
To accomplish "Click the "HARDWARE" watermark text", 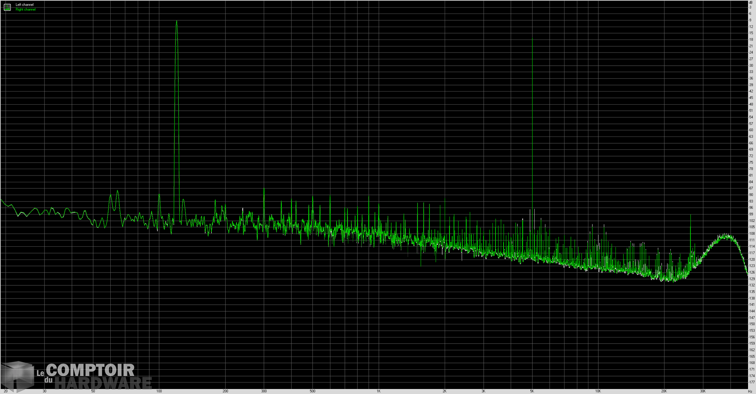I will (103, 383).
